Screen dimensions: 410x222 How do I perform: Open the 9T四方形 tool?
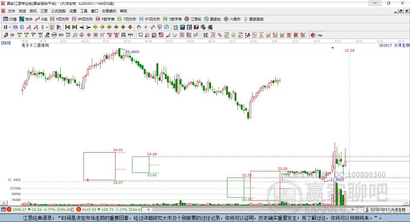150,19
